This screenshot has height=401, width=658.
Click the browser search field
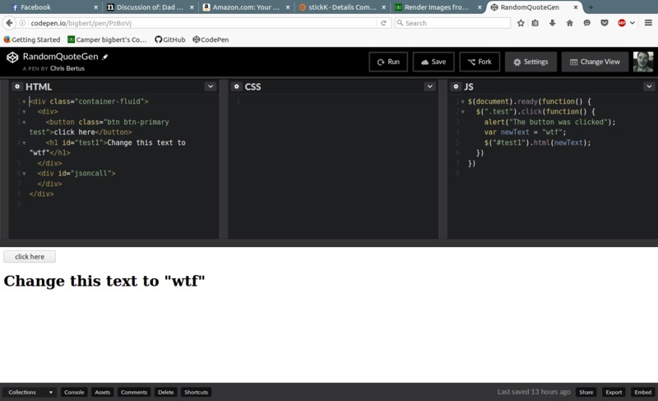(x=452, y=23)
